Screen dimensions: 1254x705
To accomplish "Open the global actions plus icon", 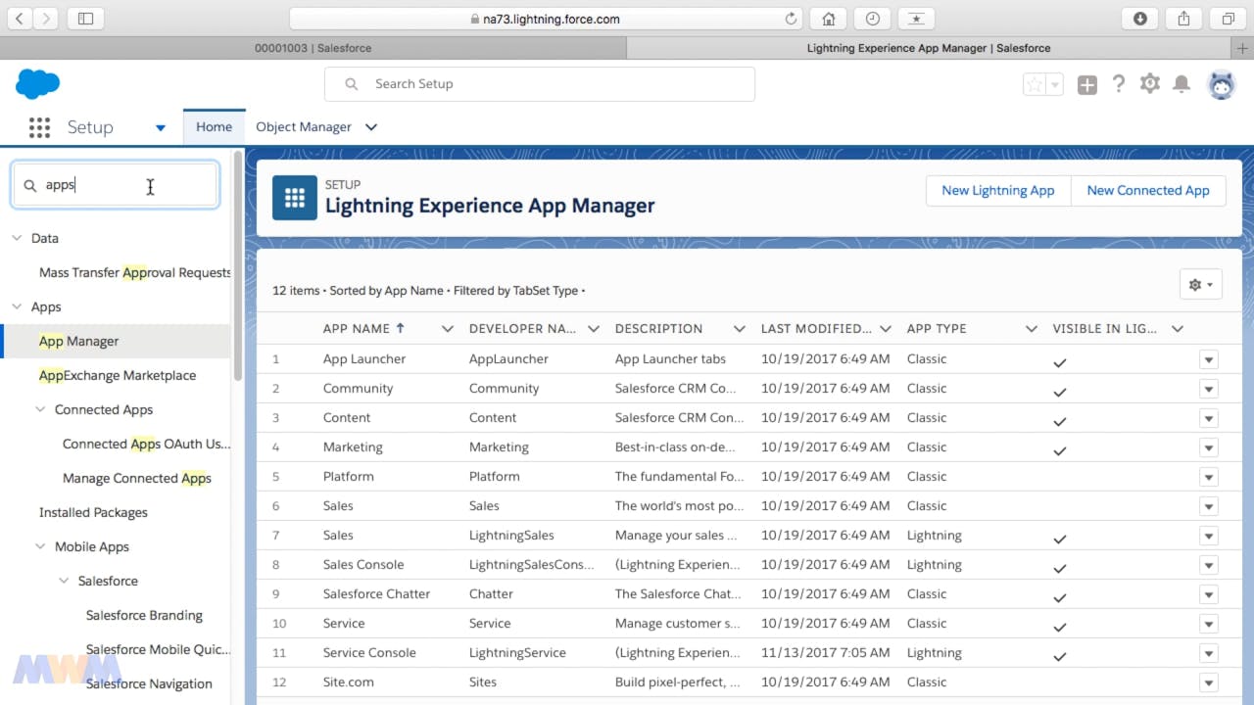I will pos(1087,85).
